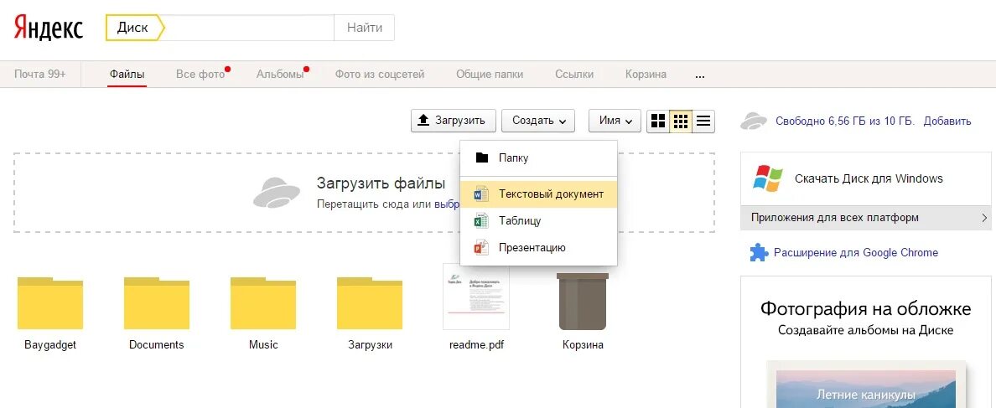
Task: Click the Chrome extension puzzle icon
Action: point(759,252)
